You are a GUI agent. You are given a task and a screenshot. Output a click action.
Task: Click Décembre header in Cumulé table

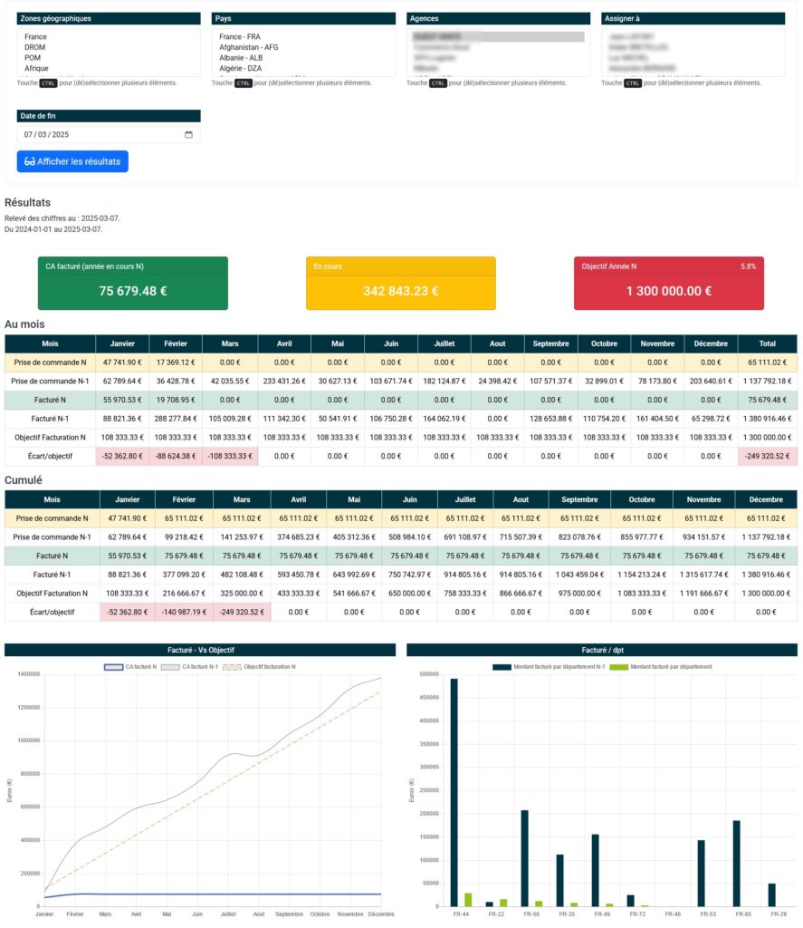[x=766, y=500]
